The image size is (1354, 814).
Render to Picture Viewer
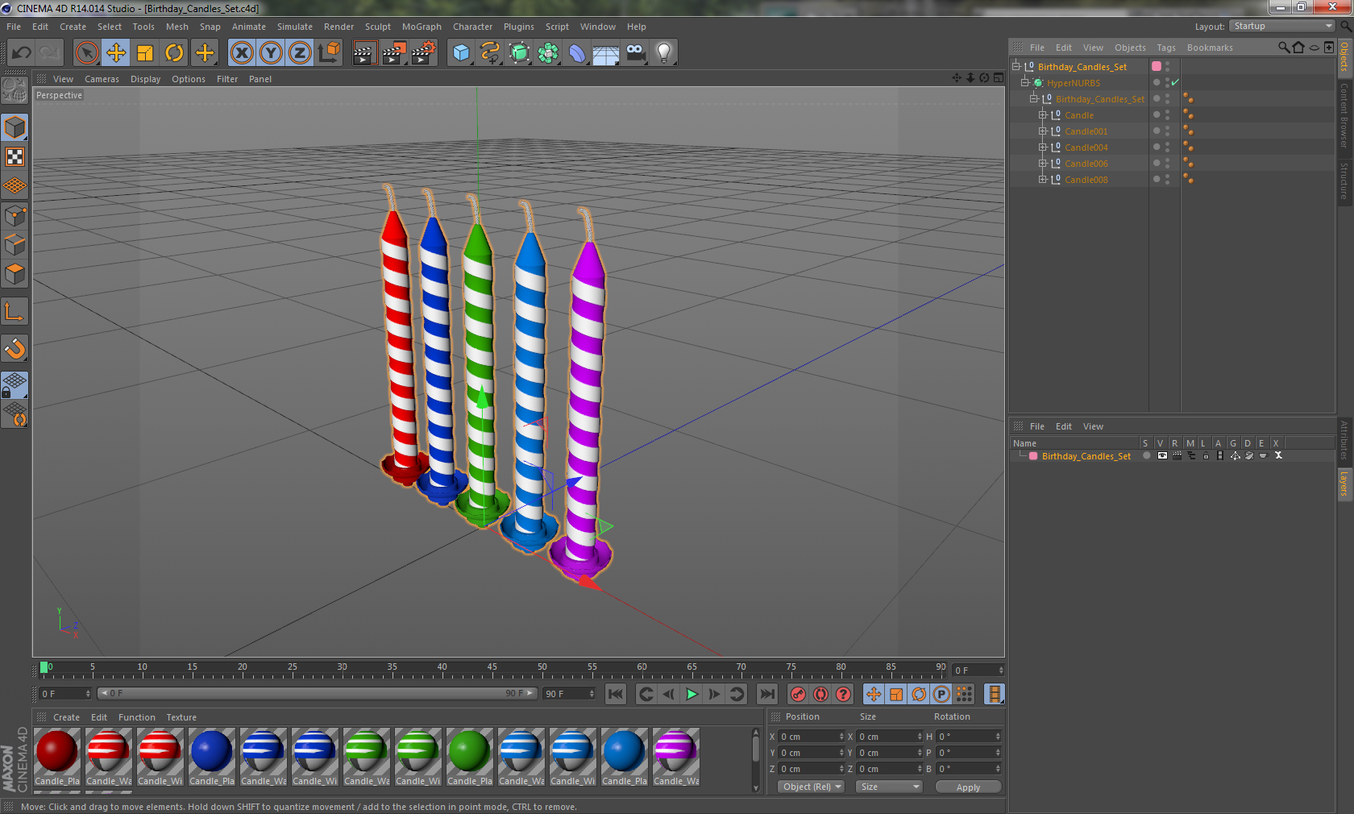pos(393,53)
